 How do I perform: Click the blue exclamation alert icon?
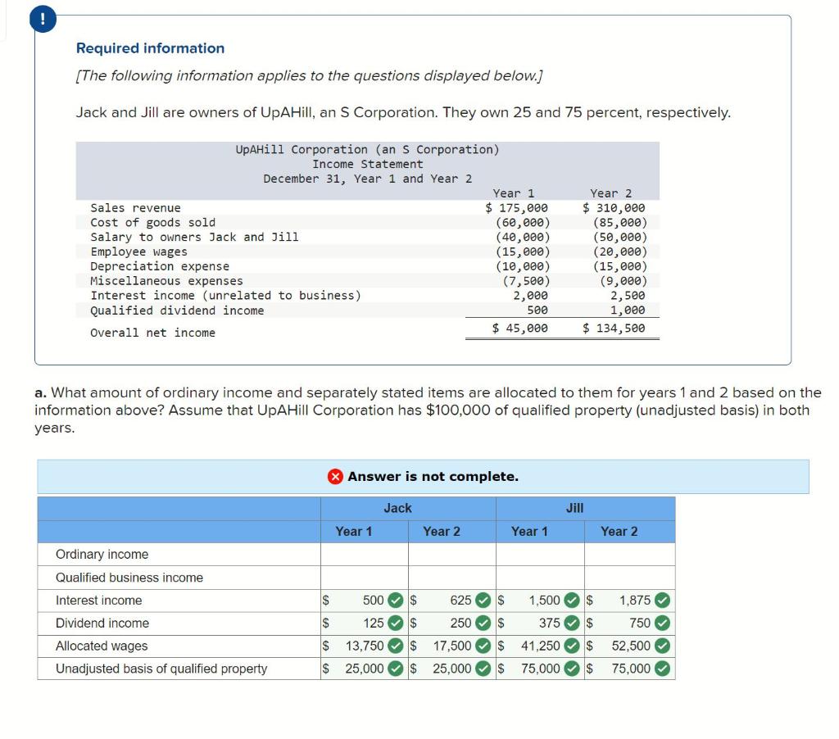tap(43, 20)
